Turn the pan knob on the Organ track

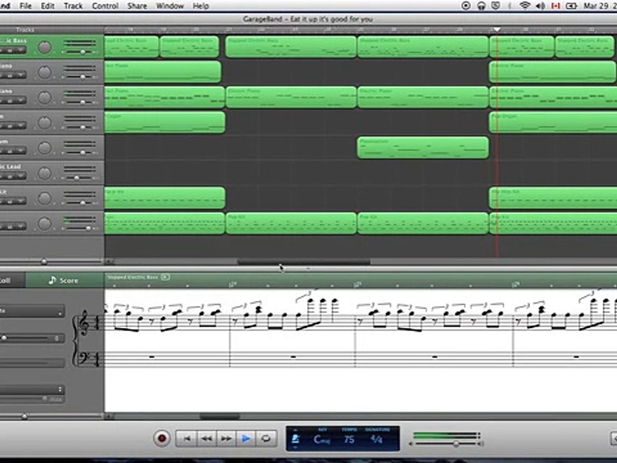(x=45, y=123)
